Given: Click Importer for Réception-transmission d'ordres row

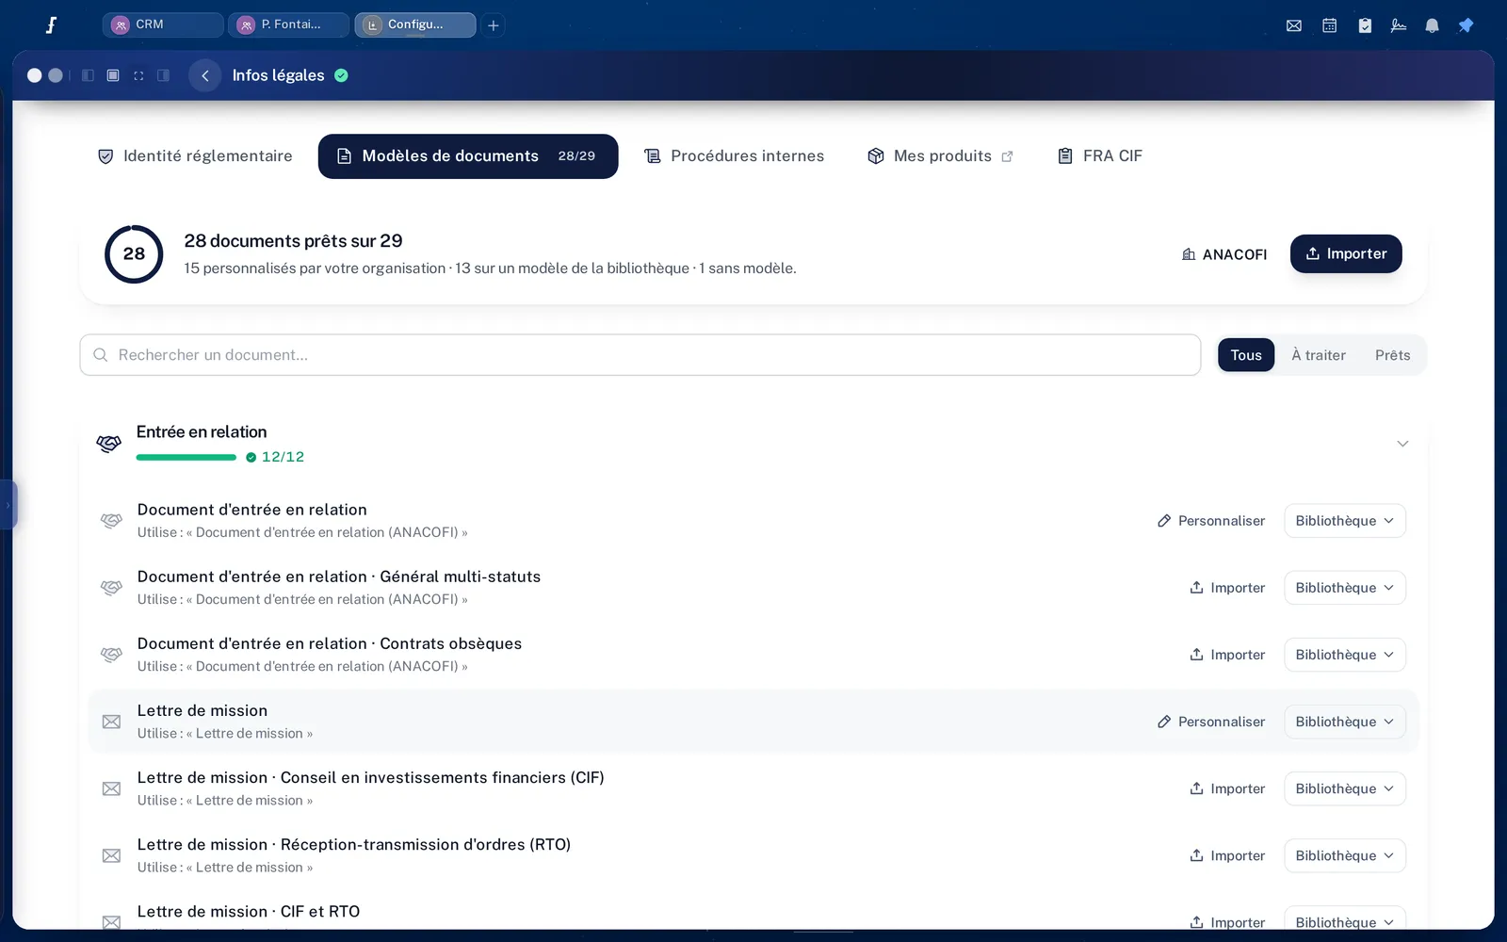Looking at the screenshot, I should [1227, 855].
